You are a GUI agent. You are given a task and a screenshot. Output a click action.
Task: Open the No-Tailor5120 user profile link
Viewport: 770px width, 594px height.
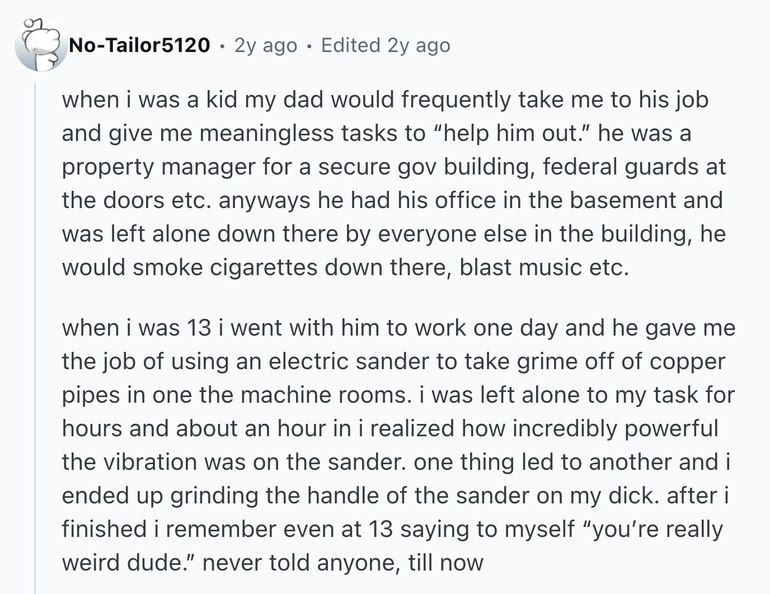140,45
